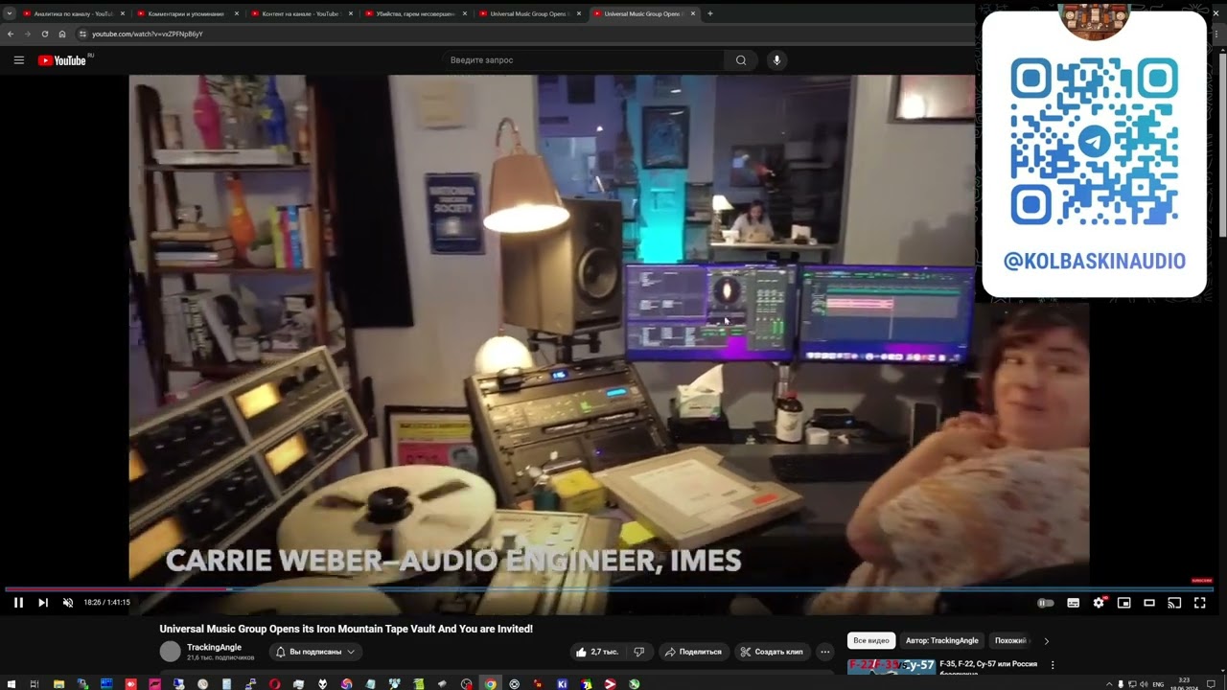Screen dimensions: 1227x690
Task: Dislike the video with thumbs down
Action: (x=639, y=652)
